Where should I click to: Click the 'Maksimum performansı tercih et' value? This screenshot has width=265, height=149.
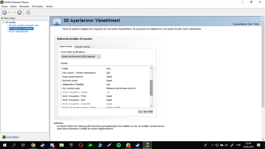pyautogui.click(x=121, y=88)
